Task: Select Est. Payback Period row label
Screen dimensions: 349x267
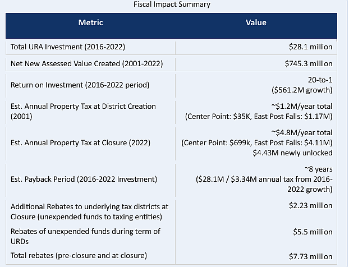Action: pyautogui.click(x=84, y=179)
